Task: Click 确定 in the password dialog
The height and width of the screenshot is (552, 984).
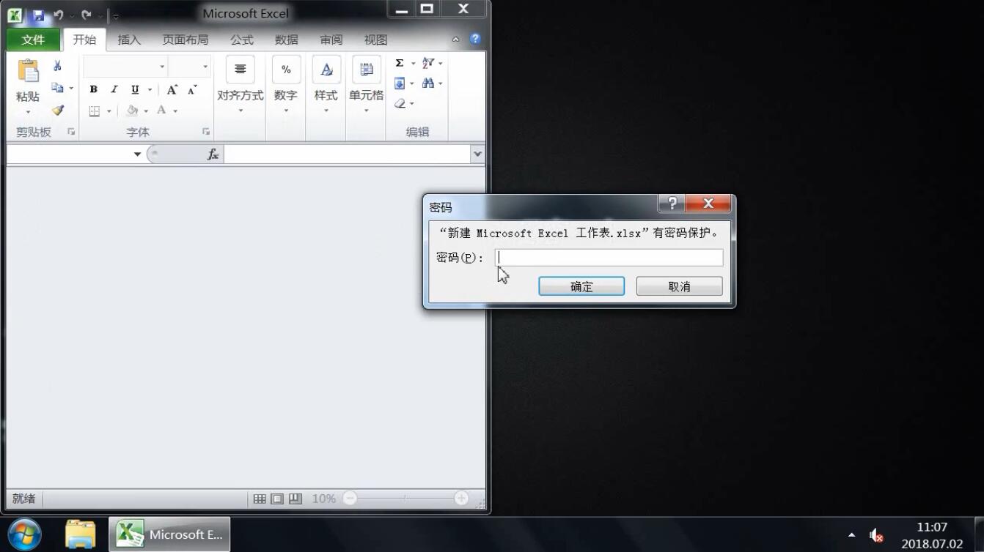Action: [x=581, y=286]
